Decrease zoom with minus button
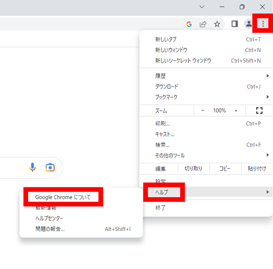273x269 pixels. tap(203, 110)
